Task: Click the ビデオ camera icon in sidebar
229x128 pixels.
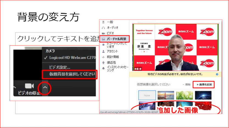Action: (x=103, y=33)
